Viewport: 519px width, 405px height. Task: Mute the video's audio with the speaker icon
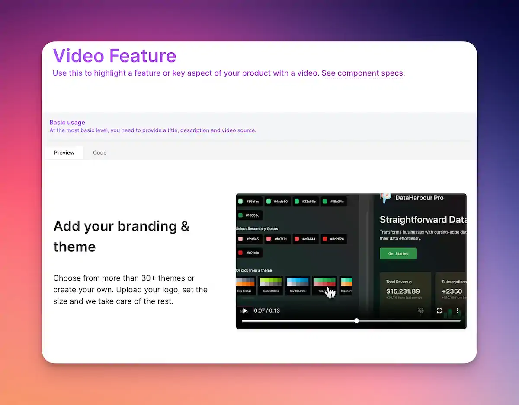tap(421, 311)
